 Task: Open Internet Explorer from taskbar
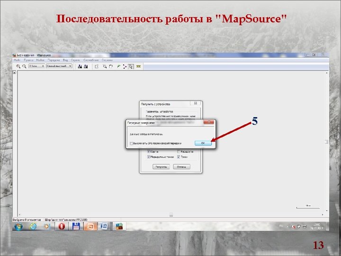tap(33, 227)
